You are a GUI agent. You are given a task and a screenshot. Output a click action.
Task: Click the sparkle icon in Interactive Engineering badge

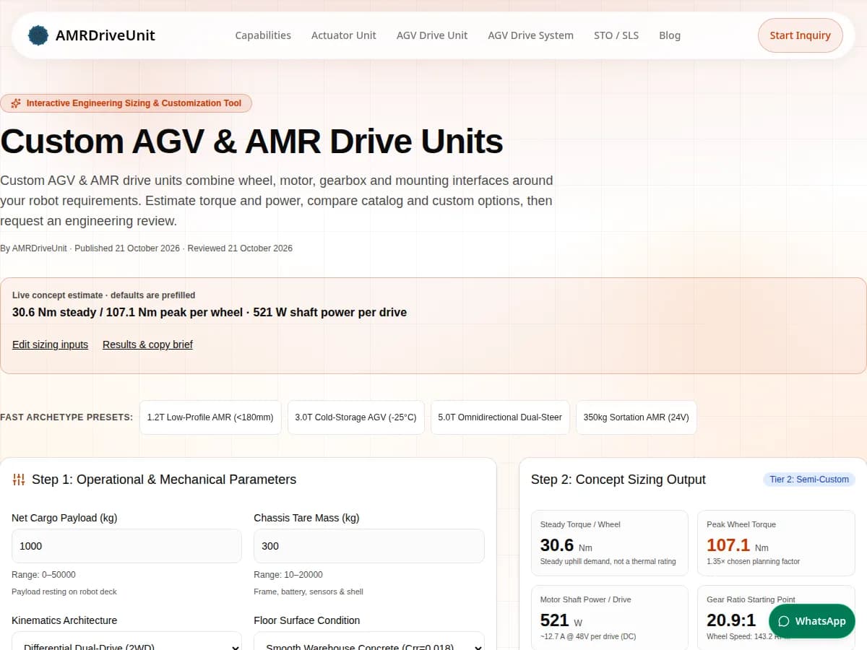16,103
